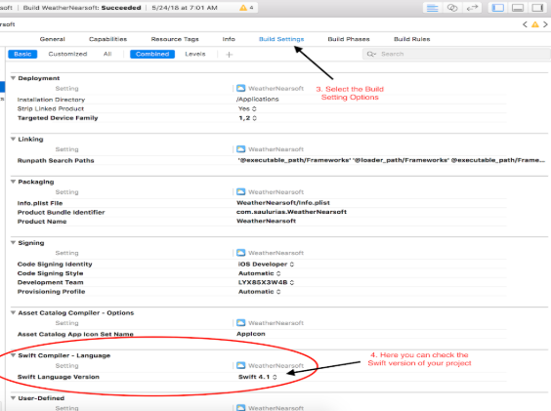The image size is (551, 411).
Task: Open Targeted Device Family 1,2 dropdown
Action: click(x=248, y=118)
